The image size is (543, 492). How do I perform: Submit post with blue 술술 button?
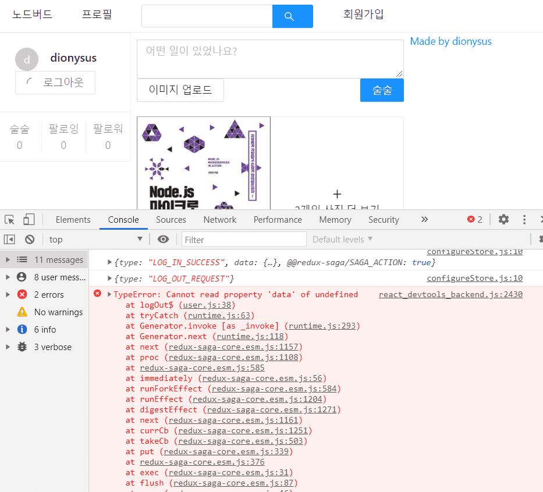(x=382, y=90)
